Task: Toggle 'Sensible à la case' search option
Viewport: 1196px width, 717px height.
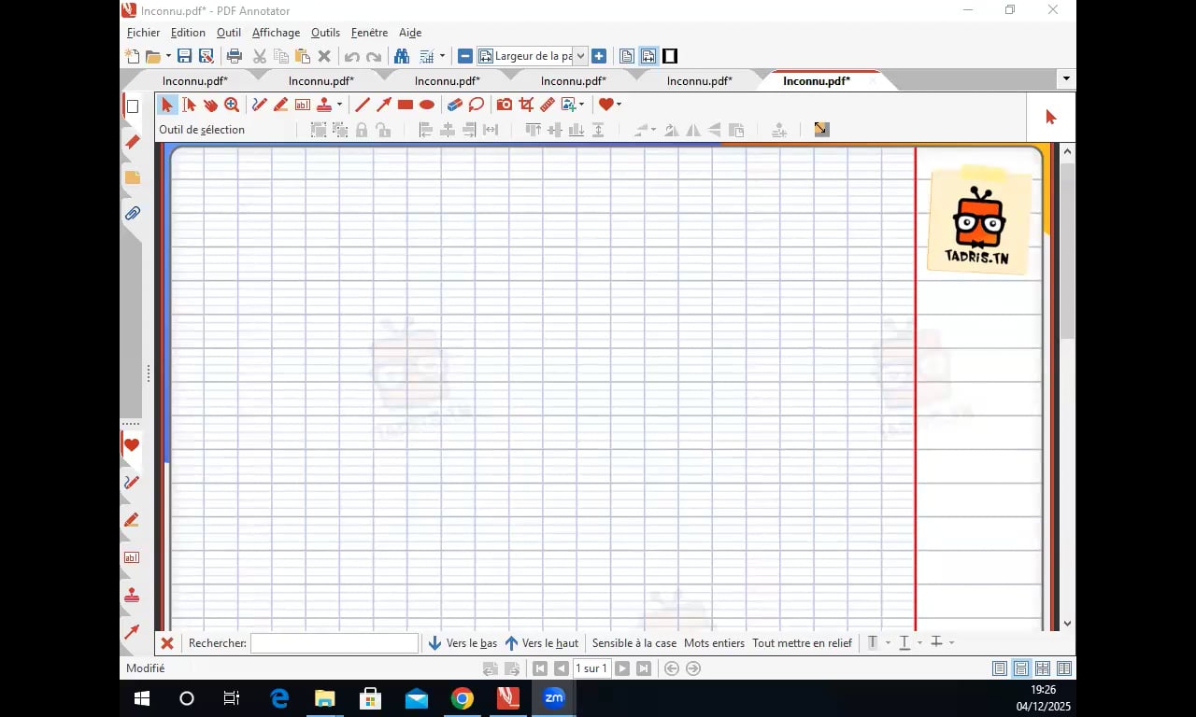Action: (x=634, y=643)
